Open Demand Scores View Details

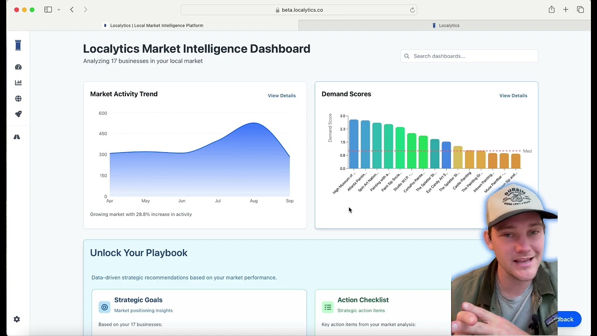click(513, 96)
